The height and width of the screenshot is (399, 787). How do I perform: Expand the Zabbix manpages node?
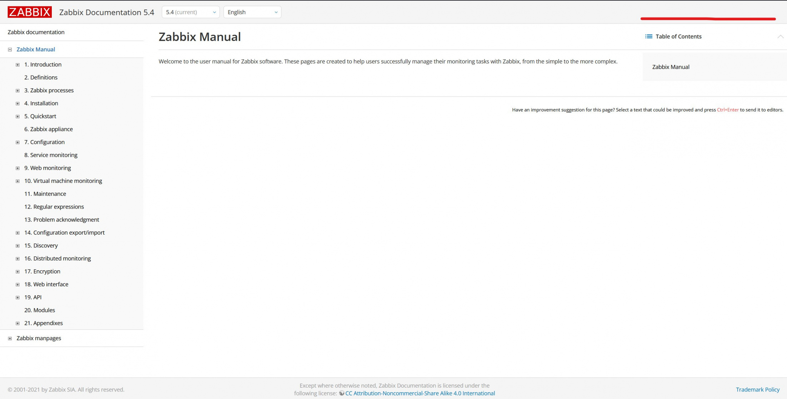(x=10, y=338)
